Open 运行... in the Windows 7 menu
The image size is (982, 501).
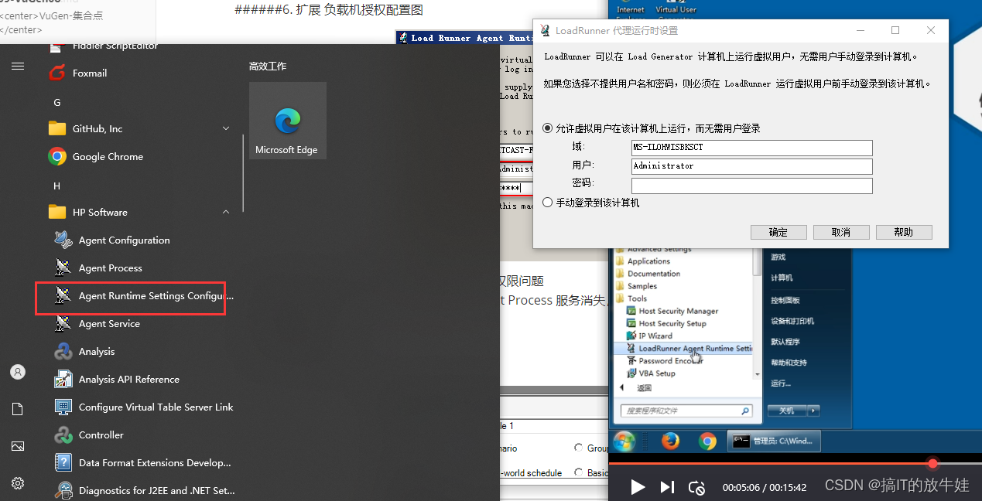pyautogui.click(x=782, y=383)
